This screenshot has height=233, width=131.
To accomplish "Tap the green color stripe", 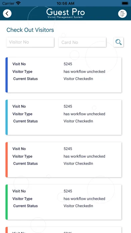I will tap(7, 202).
